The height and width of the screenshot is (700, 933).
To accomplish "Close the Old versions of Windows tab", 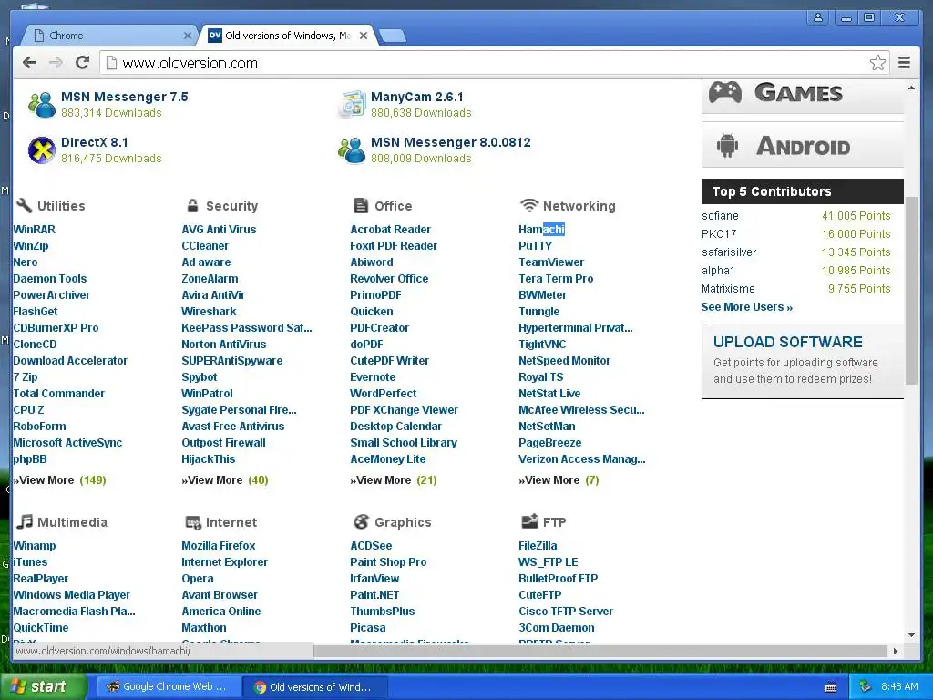I will coord(364,36).
